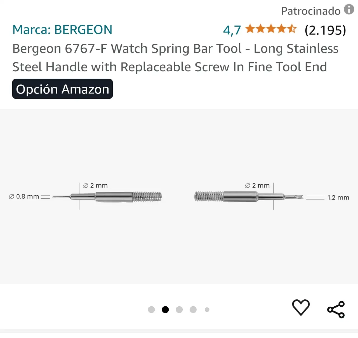Click the left ∅ 2 mm label
Viewport: 358px width, 338px height.
click(95, 186)
